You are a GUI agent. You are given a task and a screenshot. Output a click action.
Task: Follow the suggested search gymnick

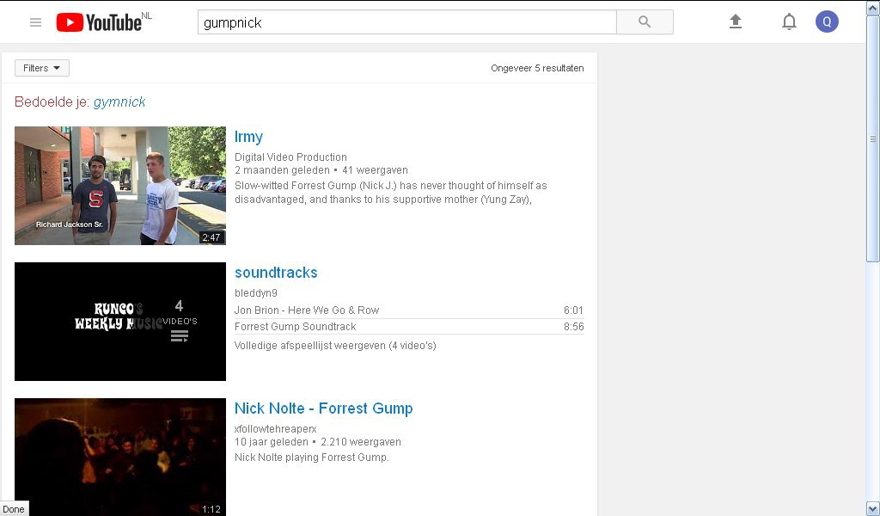click(x=119, y=101)
